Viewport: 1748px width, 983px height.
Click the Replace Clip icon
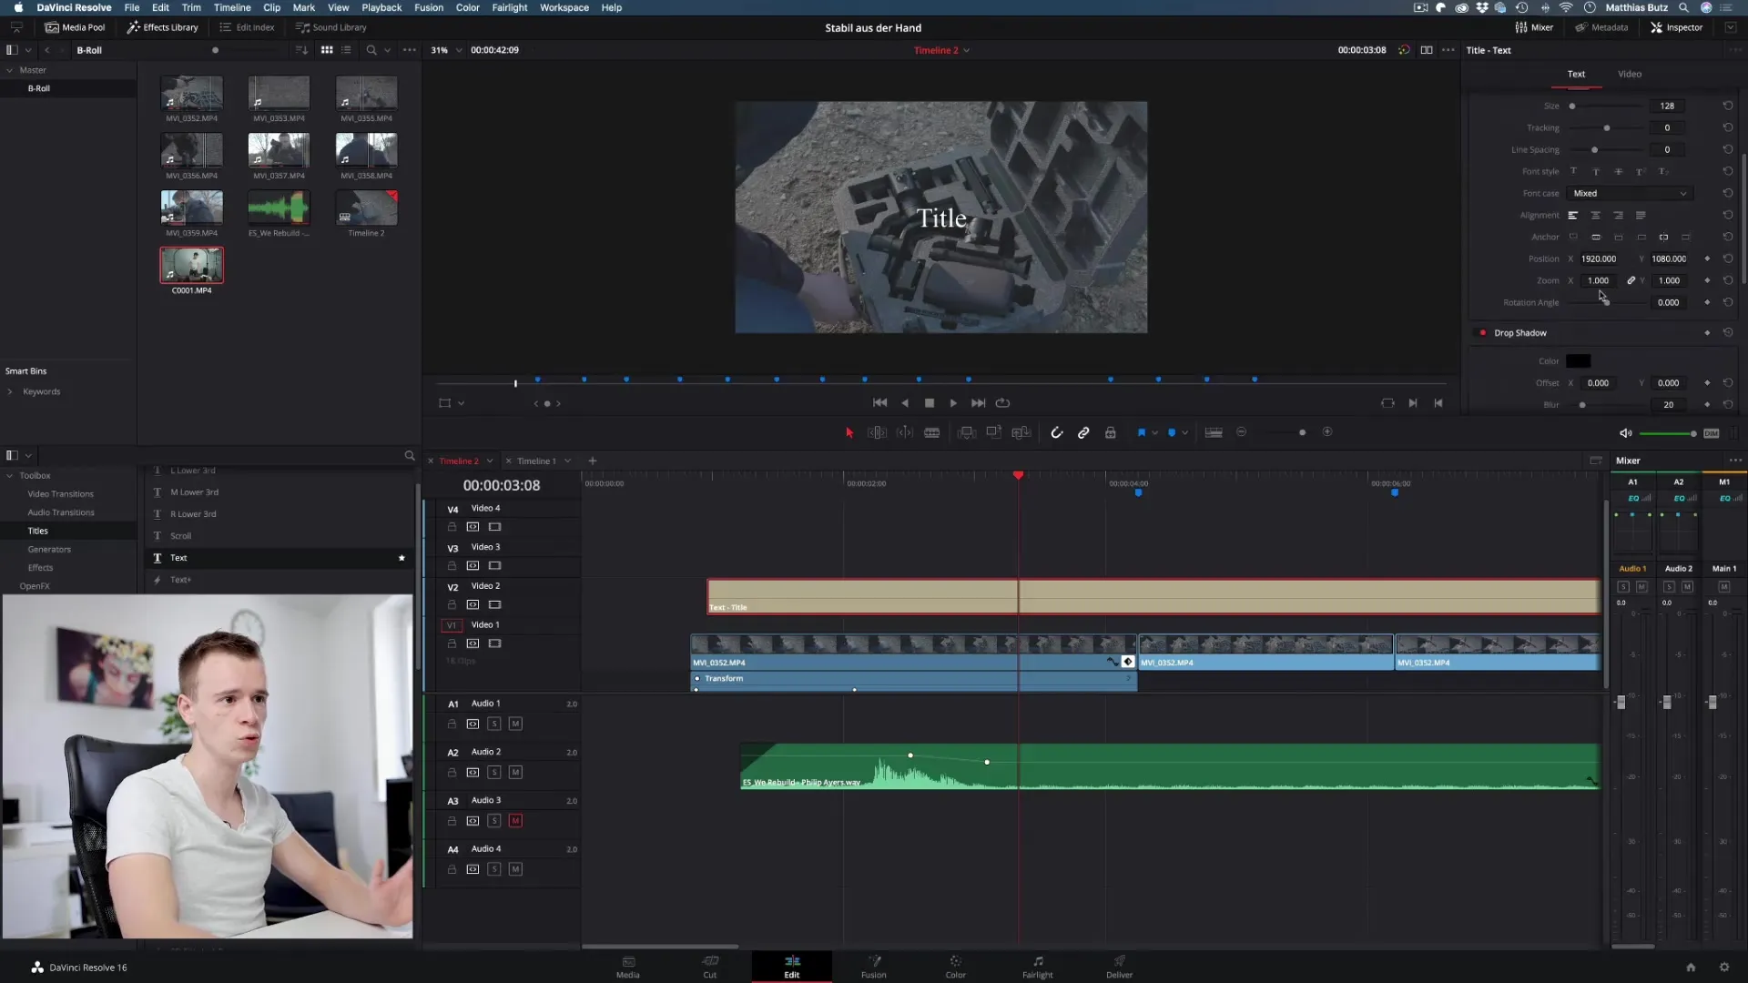tap(1021, 432)
